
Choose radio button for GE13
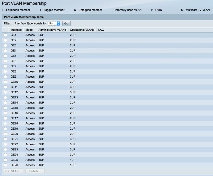click(5, 98)
